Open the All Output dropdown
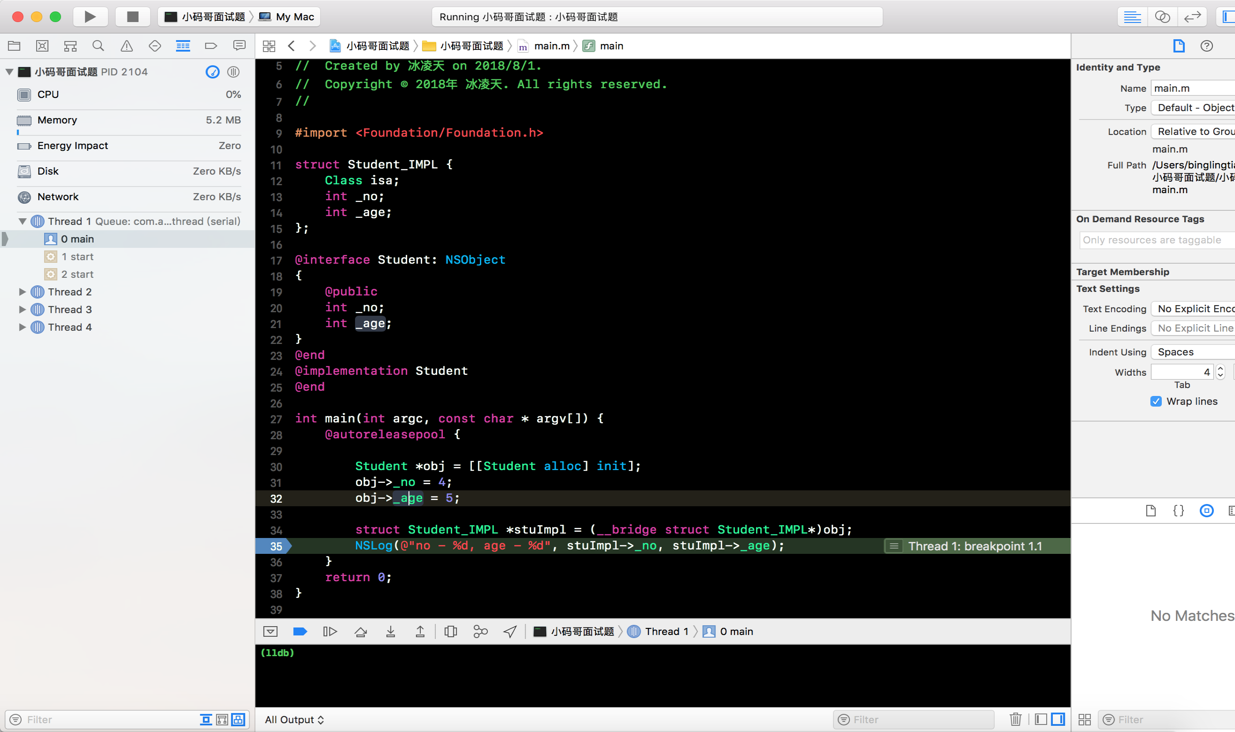Image resolution: width=1235 pixels, height=732 pixels. 295,719
